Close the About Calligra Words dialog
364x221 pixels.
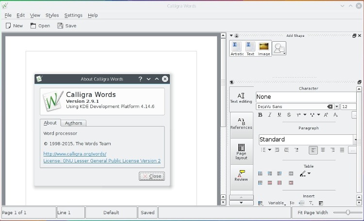152,176
